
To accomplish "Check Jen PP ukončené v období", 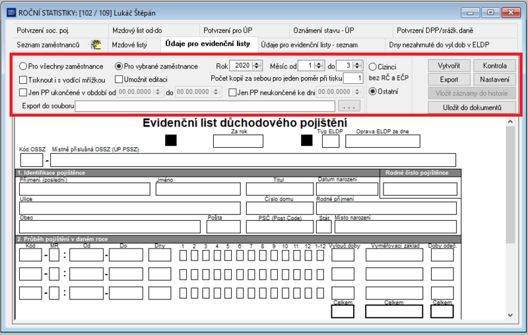I will click(x=23, y=92).
